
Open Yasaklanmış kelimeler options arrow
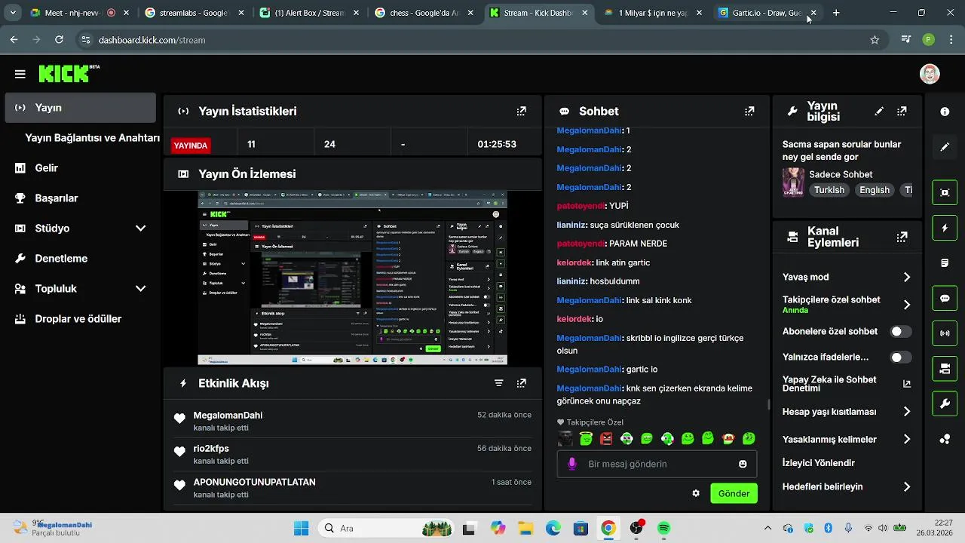pyautogui.click(x=907, y=439)
